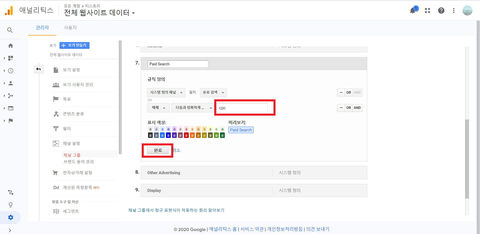Screen dimensions: 480x234
Task: Open 의견 보내기 feedback footer link
Action: click(x=317, y=229)
